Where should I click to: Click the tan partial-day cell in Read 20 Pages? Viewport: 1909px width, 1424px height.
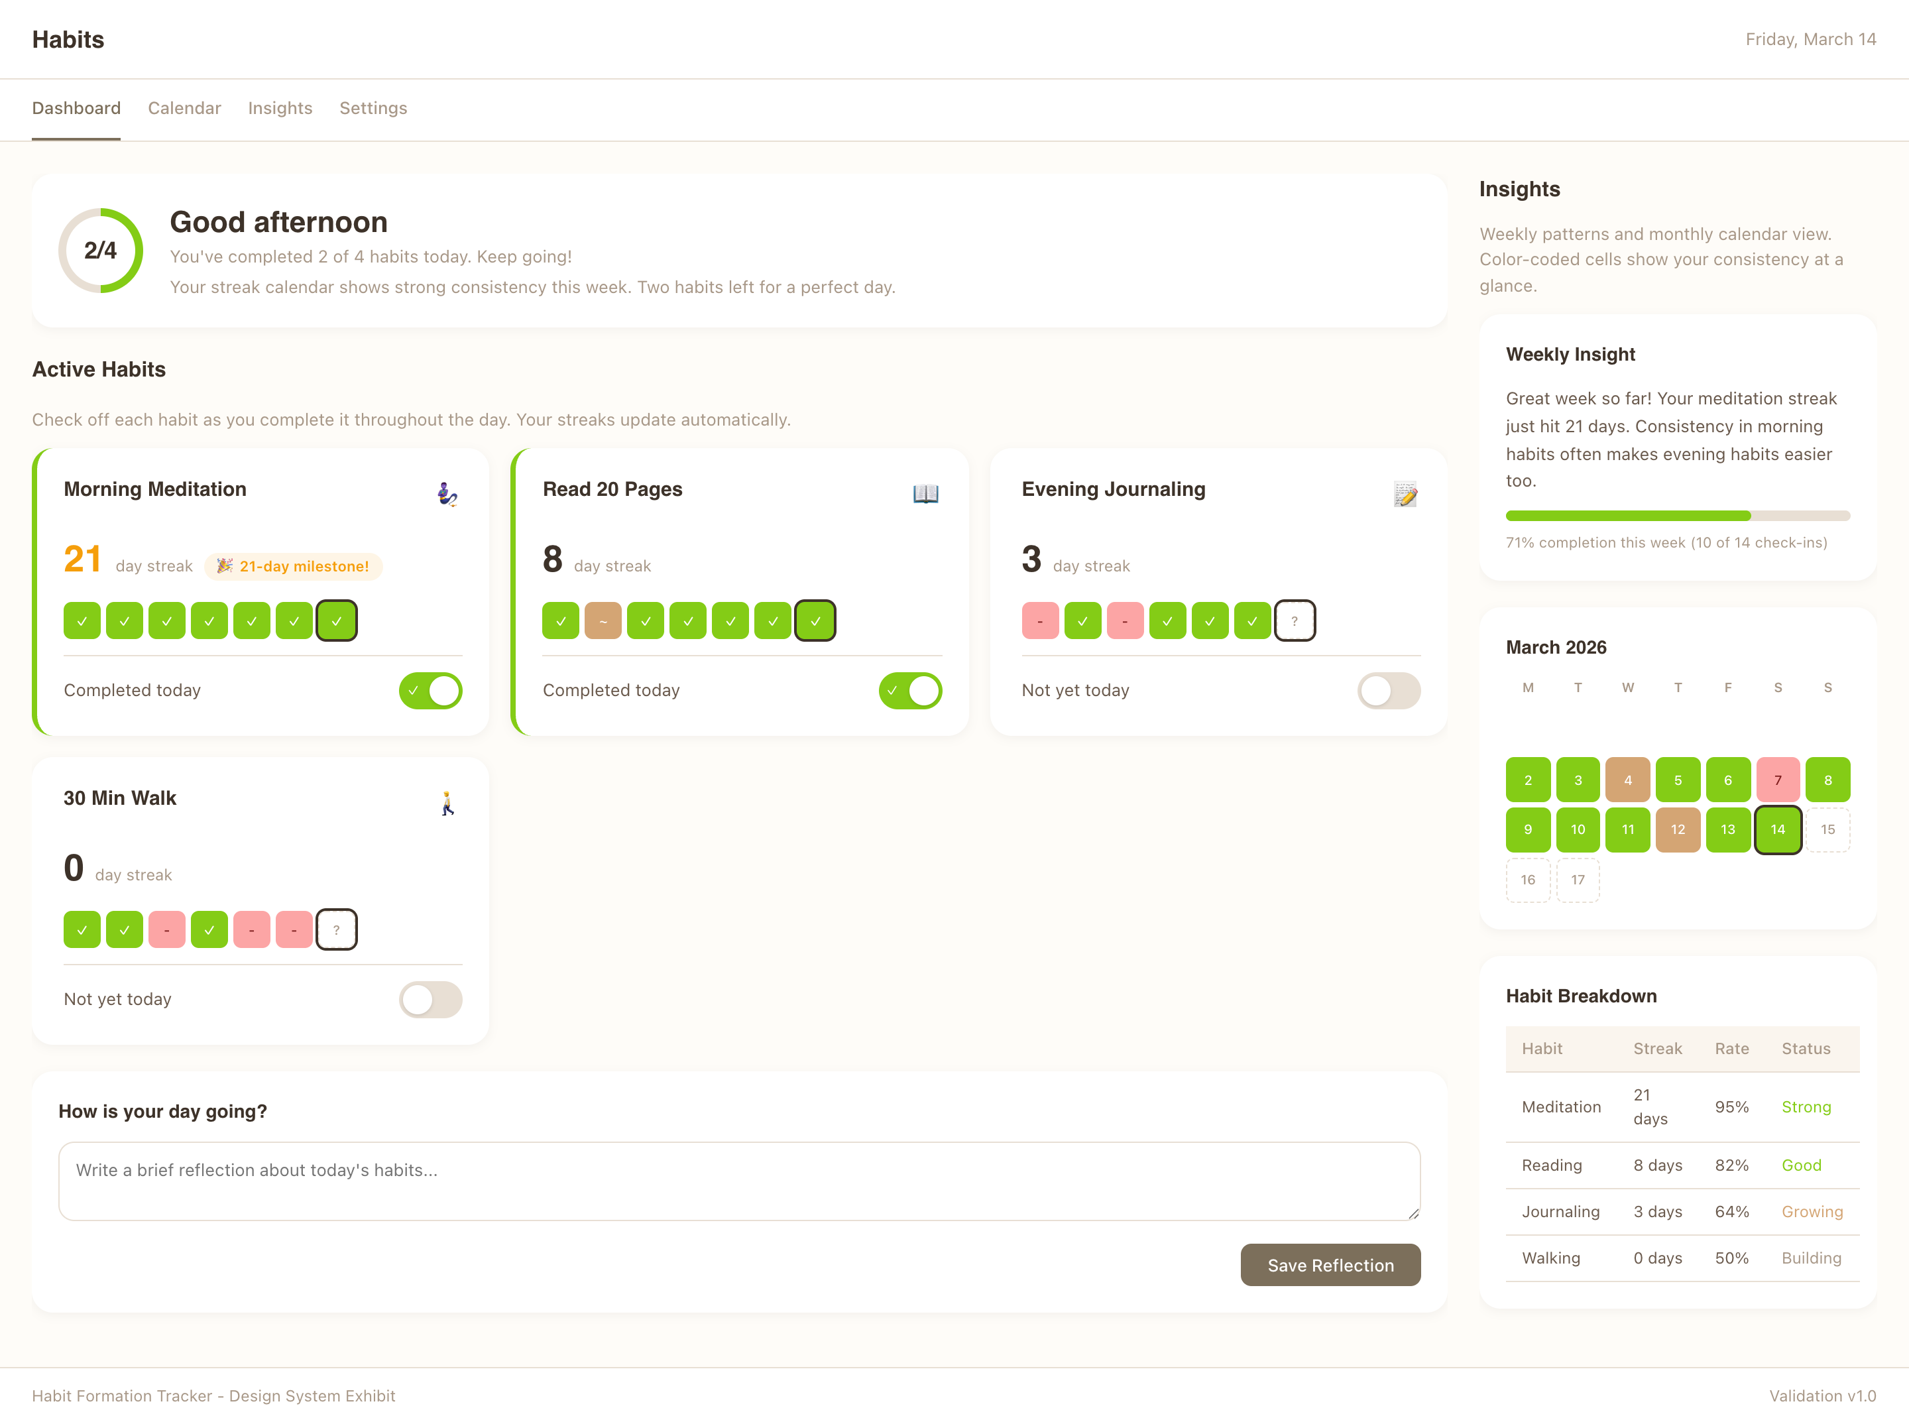point(603,621)
